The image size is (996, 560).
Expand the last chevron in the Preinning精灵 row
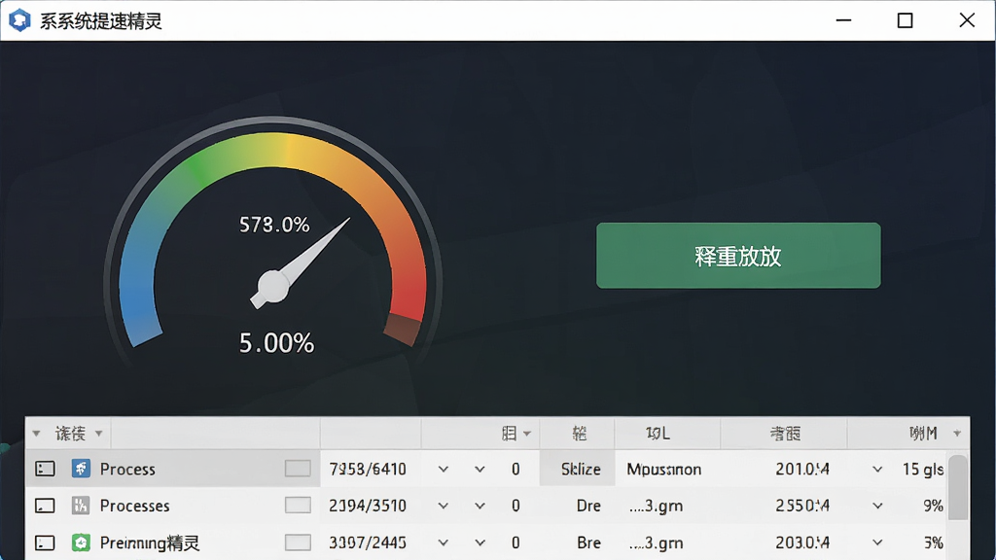pyautogui.click(x=877, y=542)
